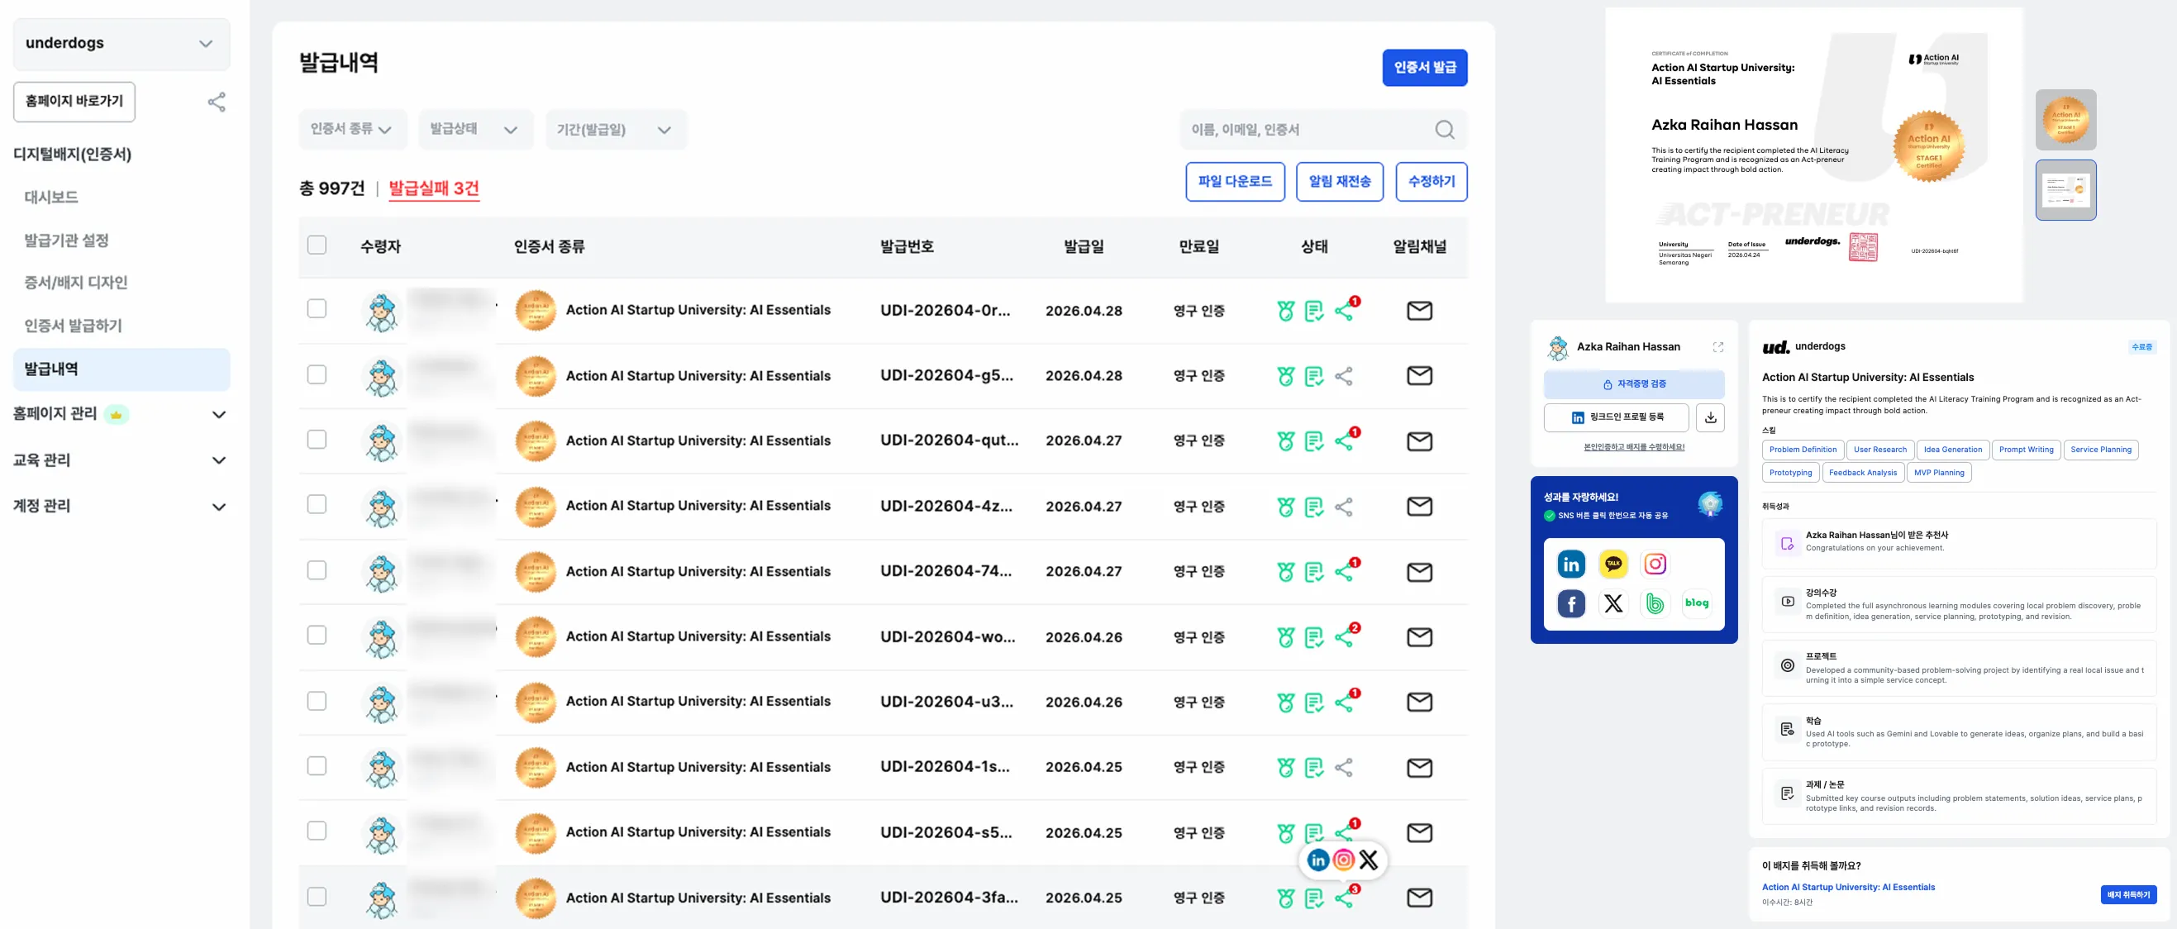Open 인증서 발급하기 in sidebar
Screen dimensions: 2177x929
[74, 326]
